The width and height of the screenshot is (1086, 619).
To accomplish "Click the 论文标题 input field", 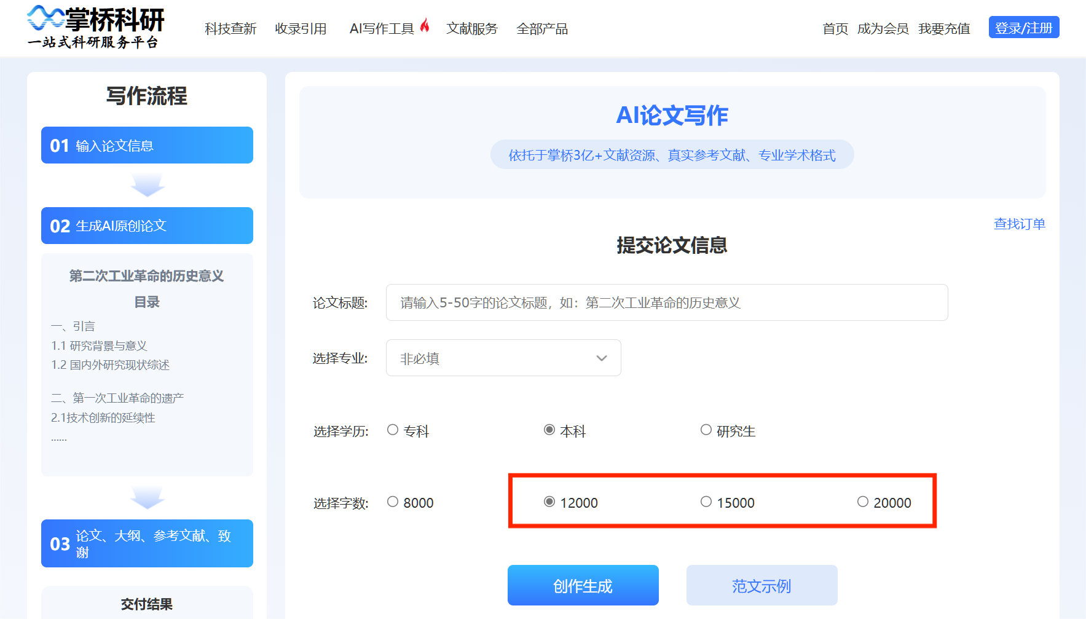I will pos(667,302).
